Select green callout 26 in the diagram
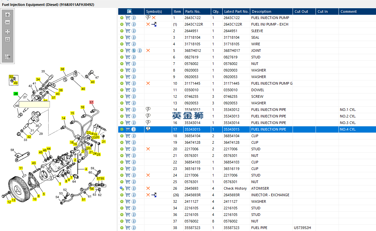 coord(15,94)
